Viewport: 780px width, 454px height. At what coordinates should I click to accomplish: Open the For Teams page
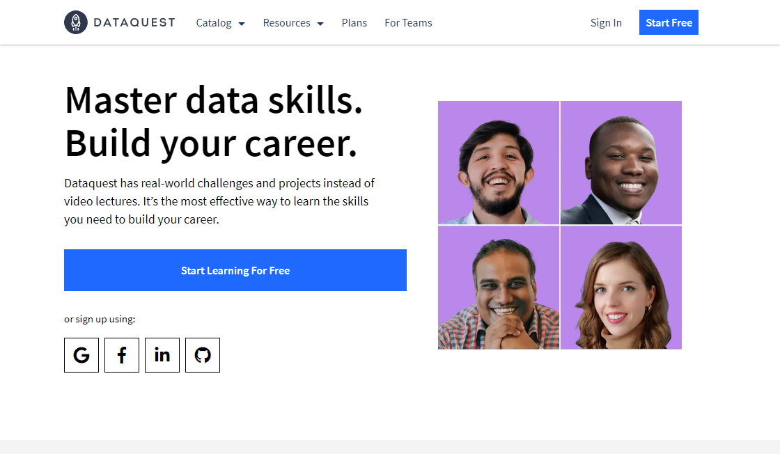pos(408,22)
